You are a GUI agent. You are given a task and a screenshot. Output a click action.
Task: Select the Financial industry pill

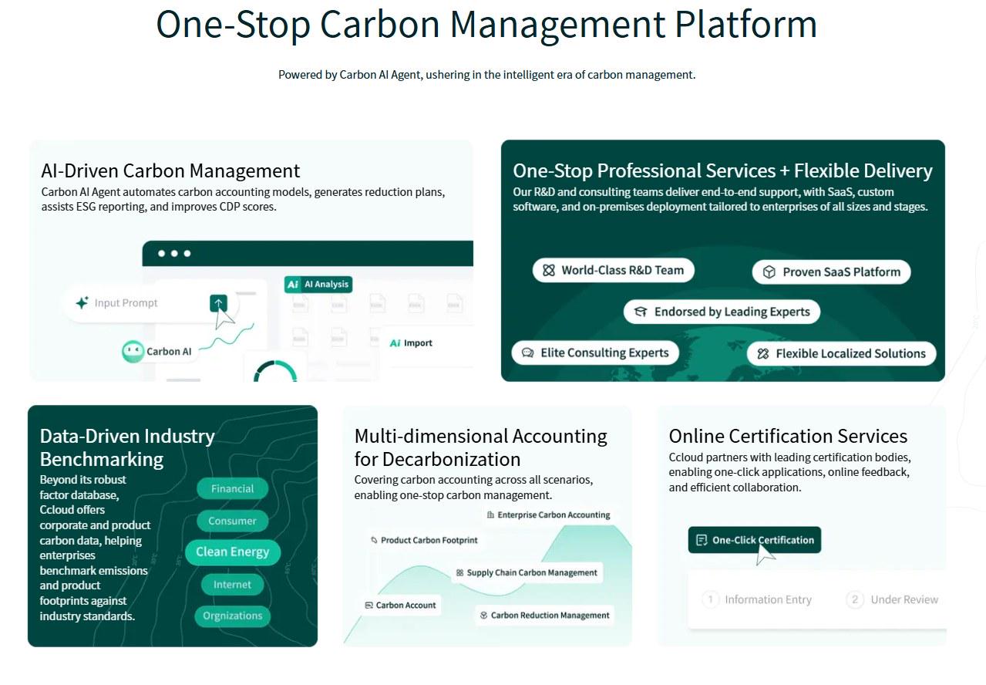232,488
